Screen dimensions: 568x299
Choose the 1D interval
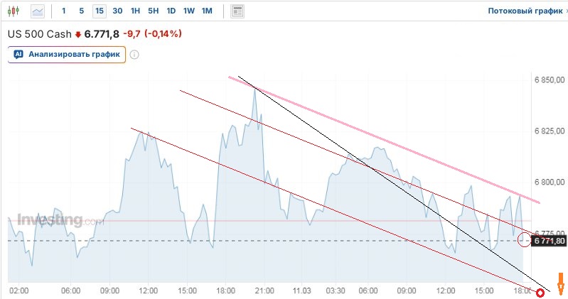[171, 11]
